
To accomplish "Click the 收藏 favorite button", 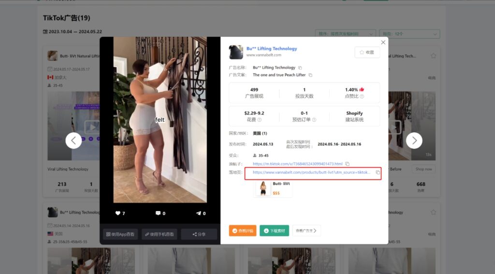I will tap(367, 52).
